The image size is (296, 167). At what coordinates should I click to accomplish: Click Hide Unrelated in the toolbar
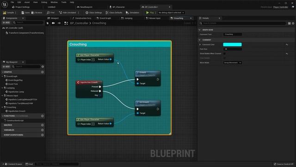click(x=68, y=13)
